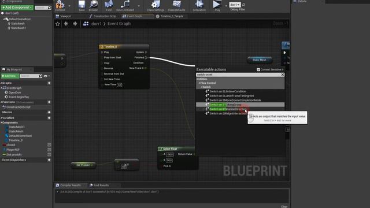Toggle the Hide Unrelated toolbar icon
The width and height of the screenshot is (370, 208).
pos(125,5)
